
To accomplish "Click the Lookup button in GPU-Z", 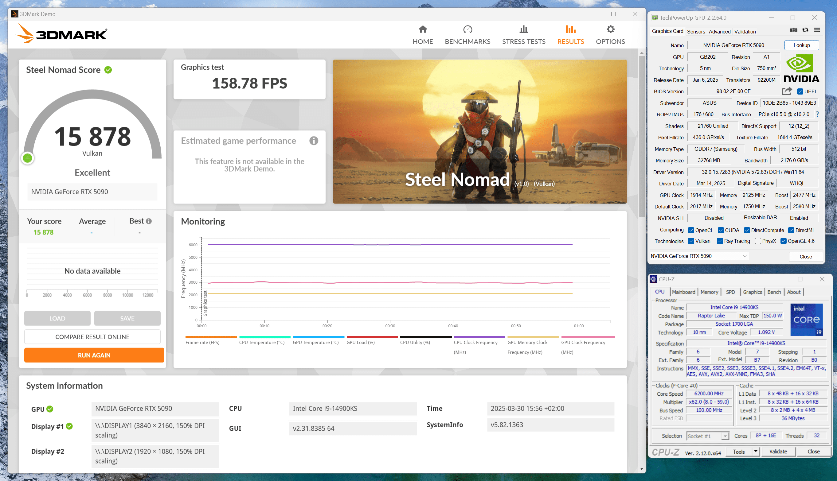I will pyautogui.click(x=801, y=45).
